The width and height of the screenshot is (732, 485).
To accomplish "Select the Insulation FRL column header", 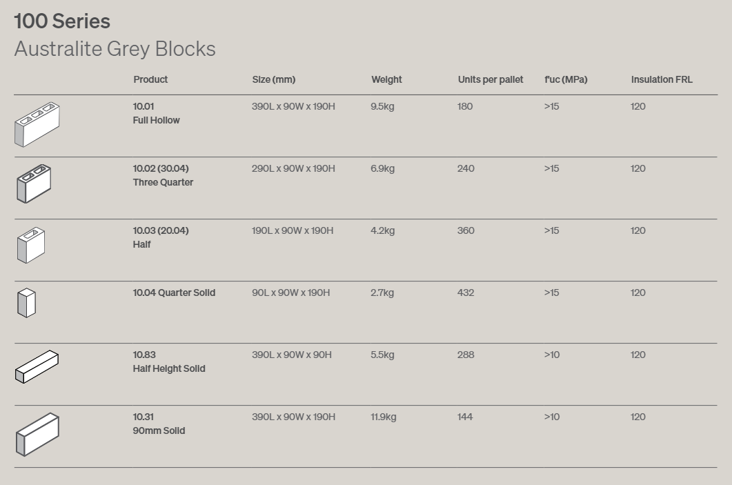I will (662, 79).
